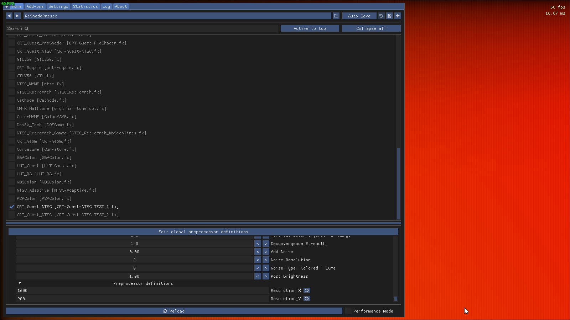Browse preset files with folder icon
The height and width of the screenshot is (320, 570).
336,16
